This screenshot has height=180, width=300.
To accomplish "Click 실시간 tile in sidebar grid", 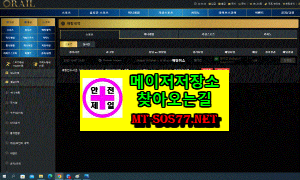I will tap(28, 30).
